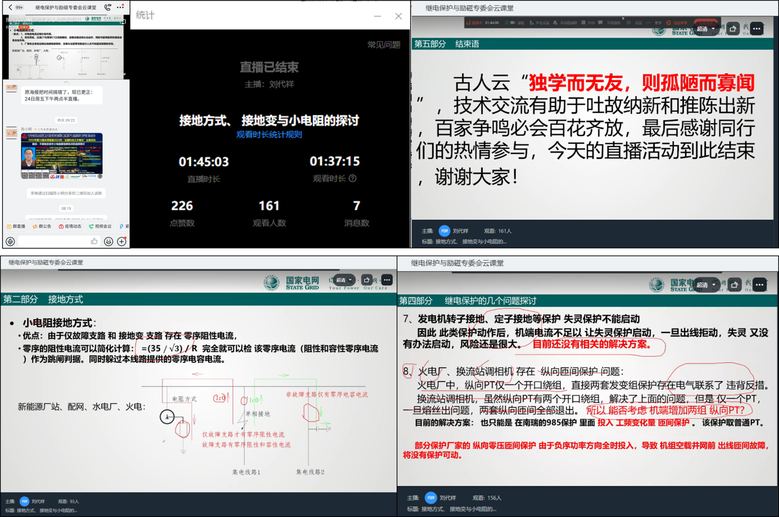Open 超清 quality dropdown in bottom-right video
Image resolution: width=779 pixels, height=517 pixels.
pos(706,285)
